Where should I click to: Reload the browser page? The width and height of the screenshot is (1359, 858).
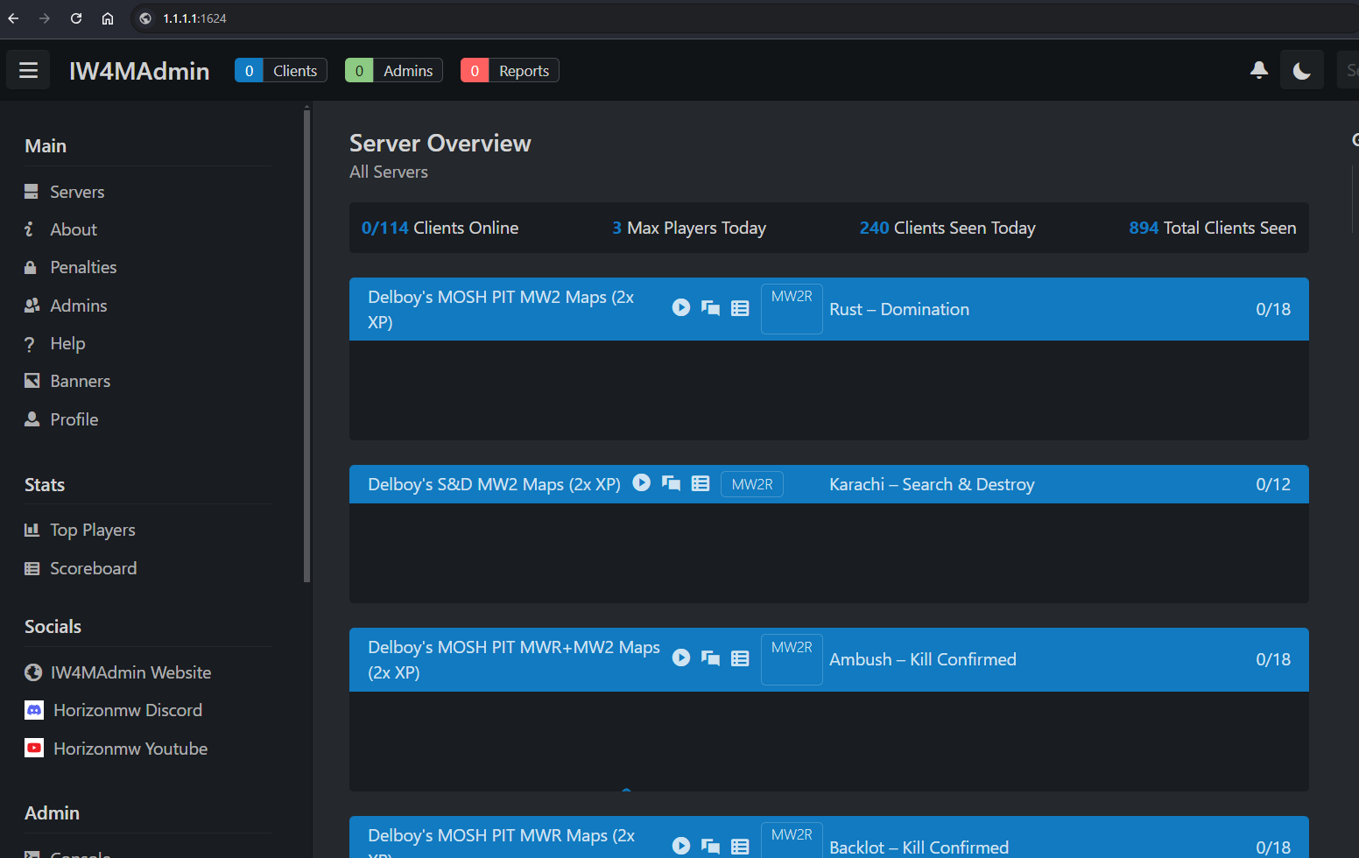click(x=76, y=18)
